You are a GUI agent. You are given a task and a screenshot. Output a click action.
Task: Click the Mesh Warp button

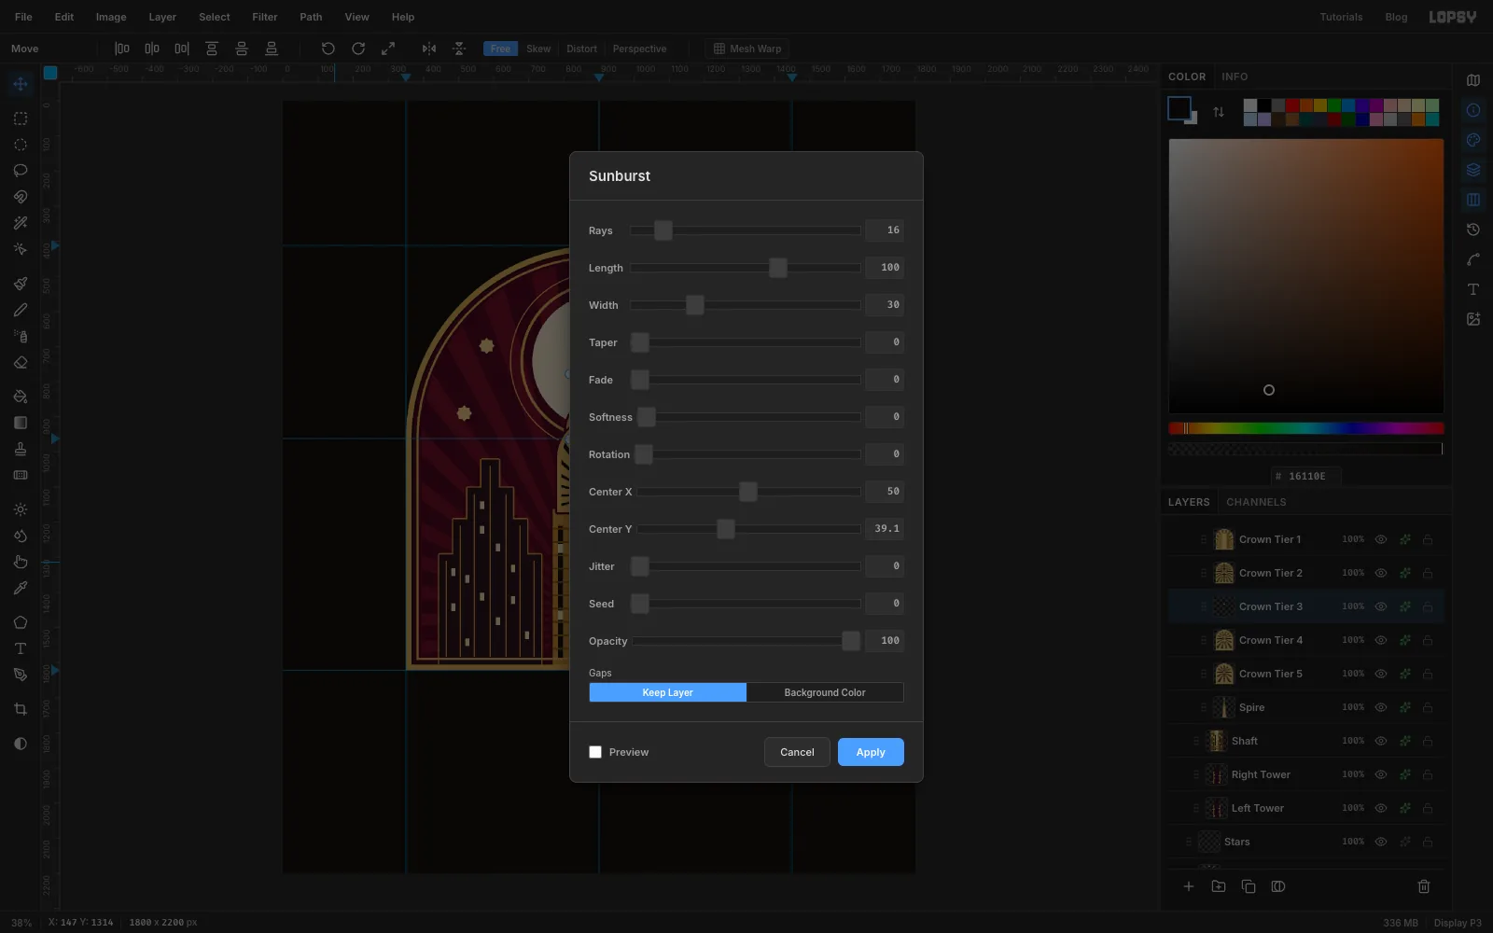pyautogui.click(x=746, y=49)
